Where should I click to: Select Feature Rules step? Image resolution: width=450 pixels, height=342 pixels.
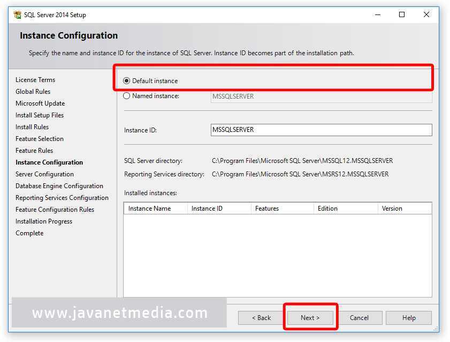click(34, 150)
